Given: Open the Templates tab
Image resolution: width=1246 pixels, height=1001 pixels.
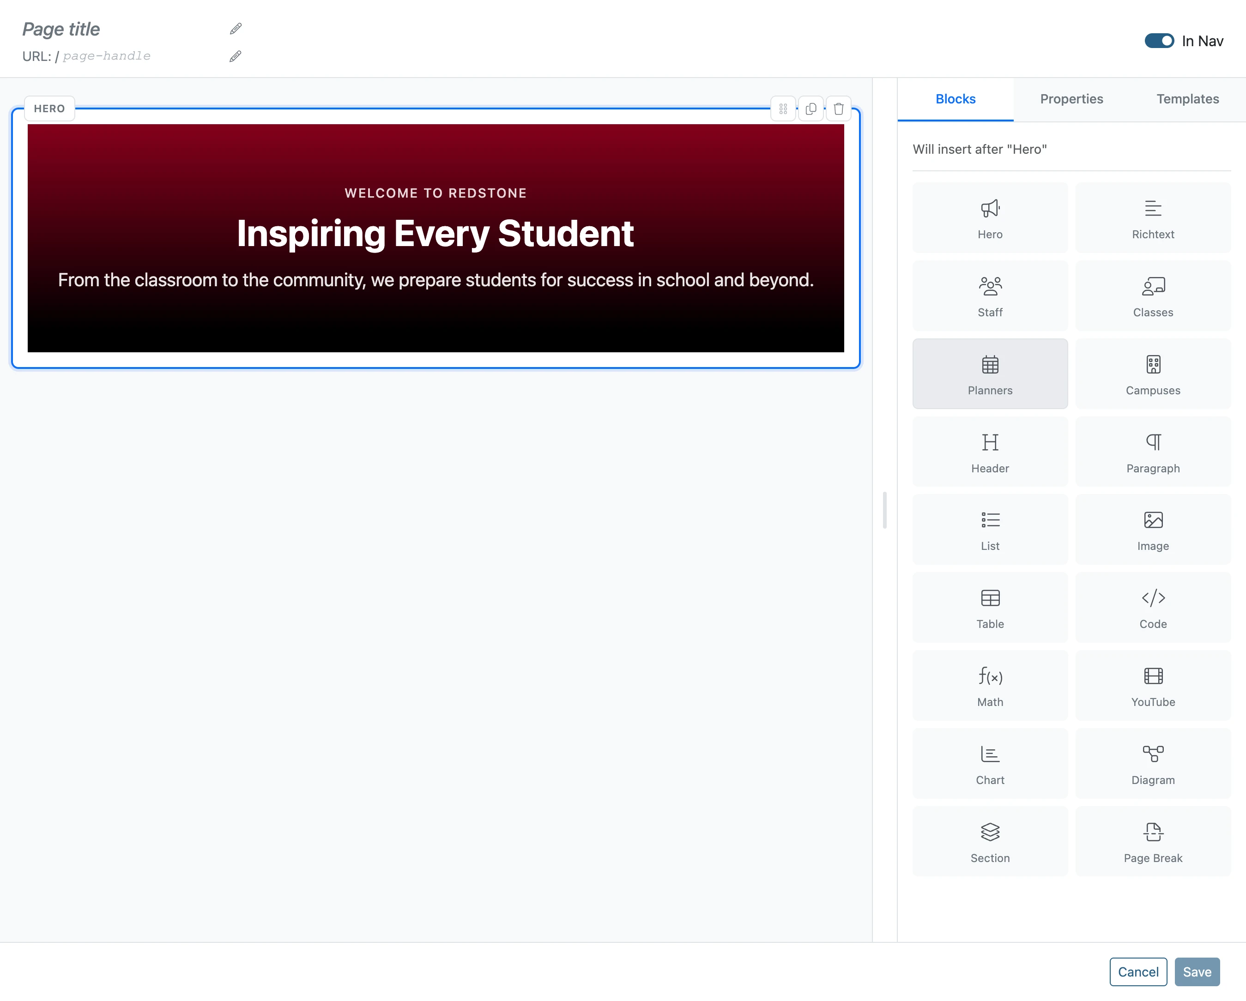Looking at the screenshot, I should [x=1188, y=99].
